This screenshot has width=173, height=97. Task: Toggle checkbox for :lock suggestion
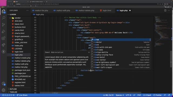(92, 45)
